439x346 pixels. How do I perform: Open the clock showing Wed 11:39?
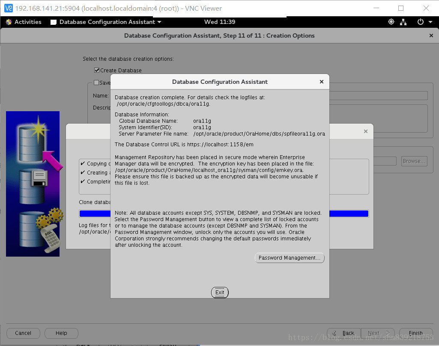[x=220, y=22]
